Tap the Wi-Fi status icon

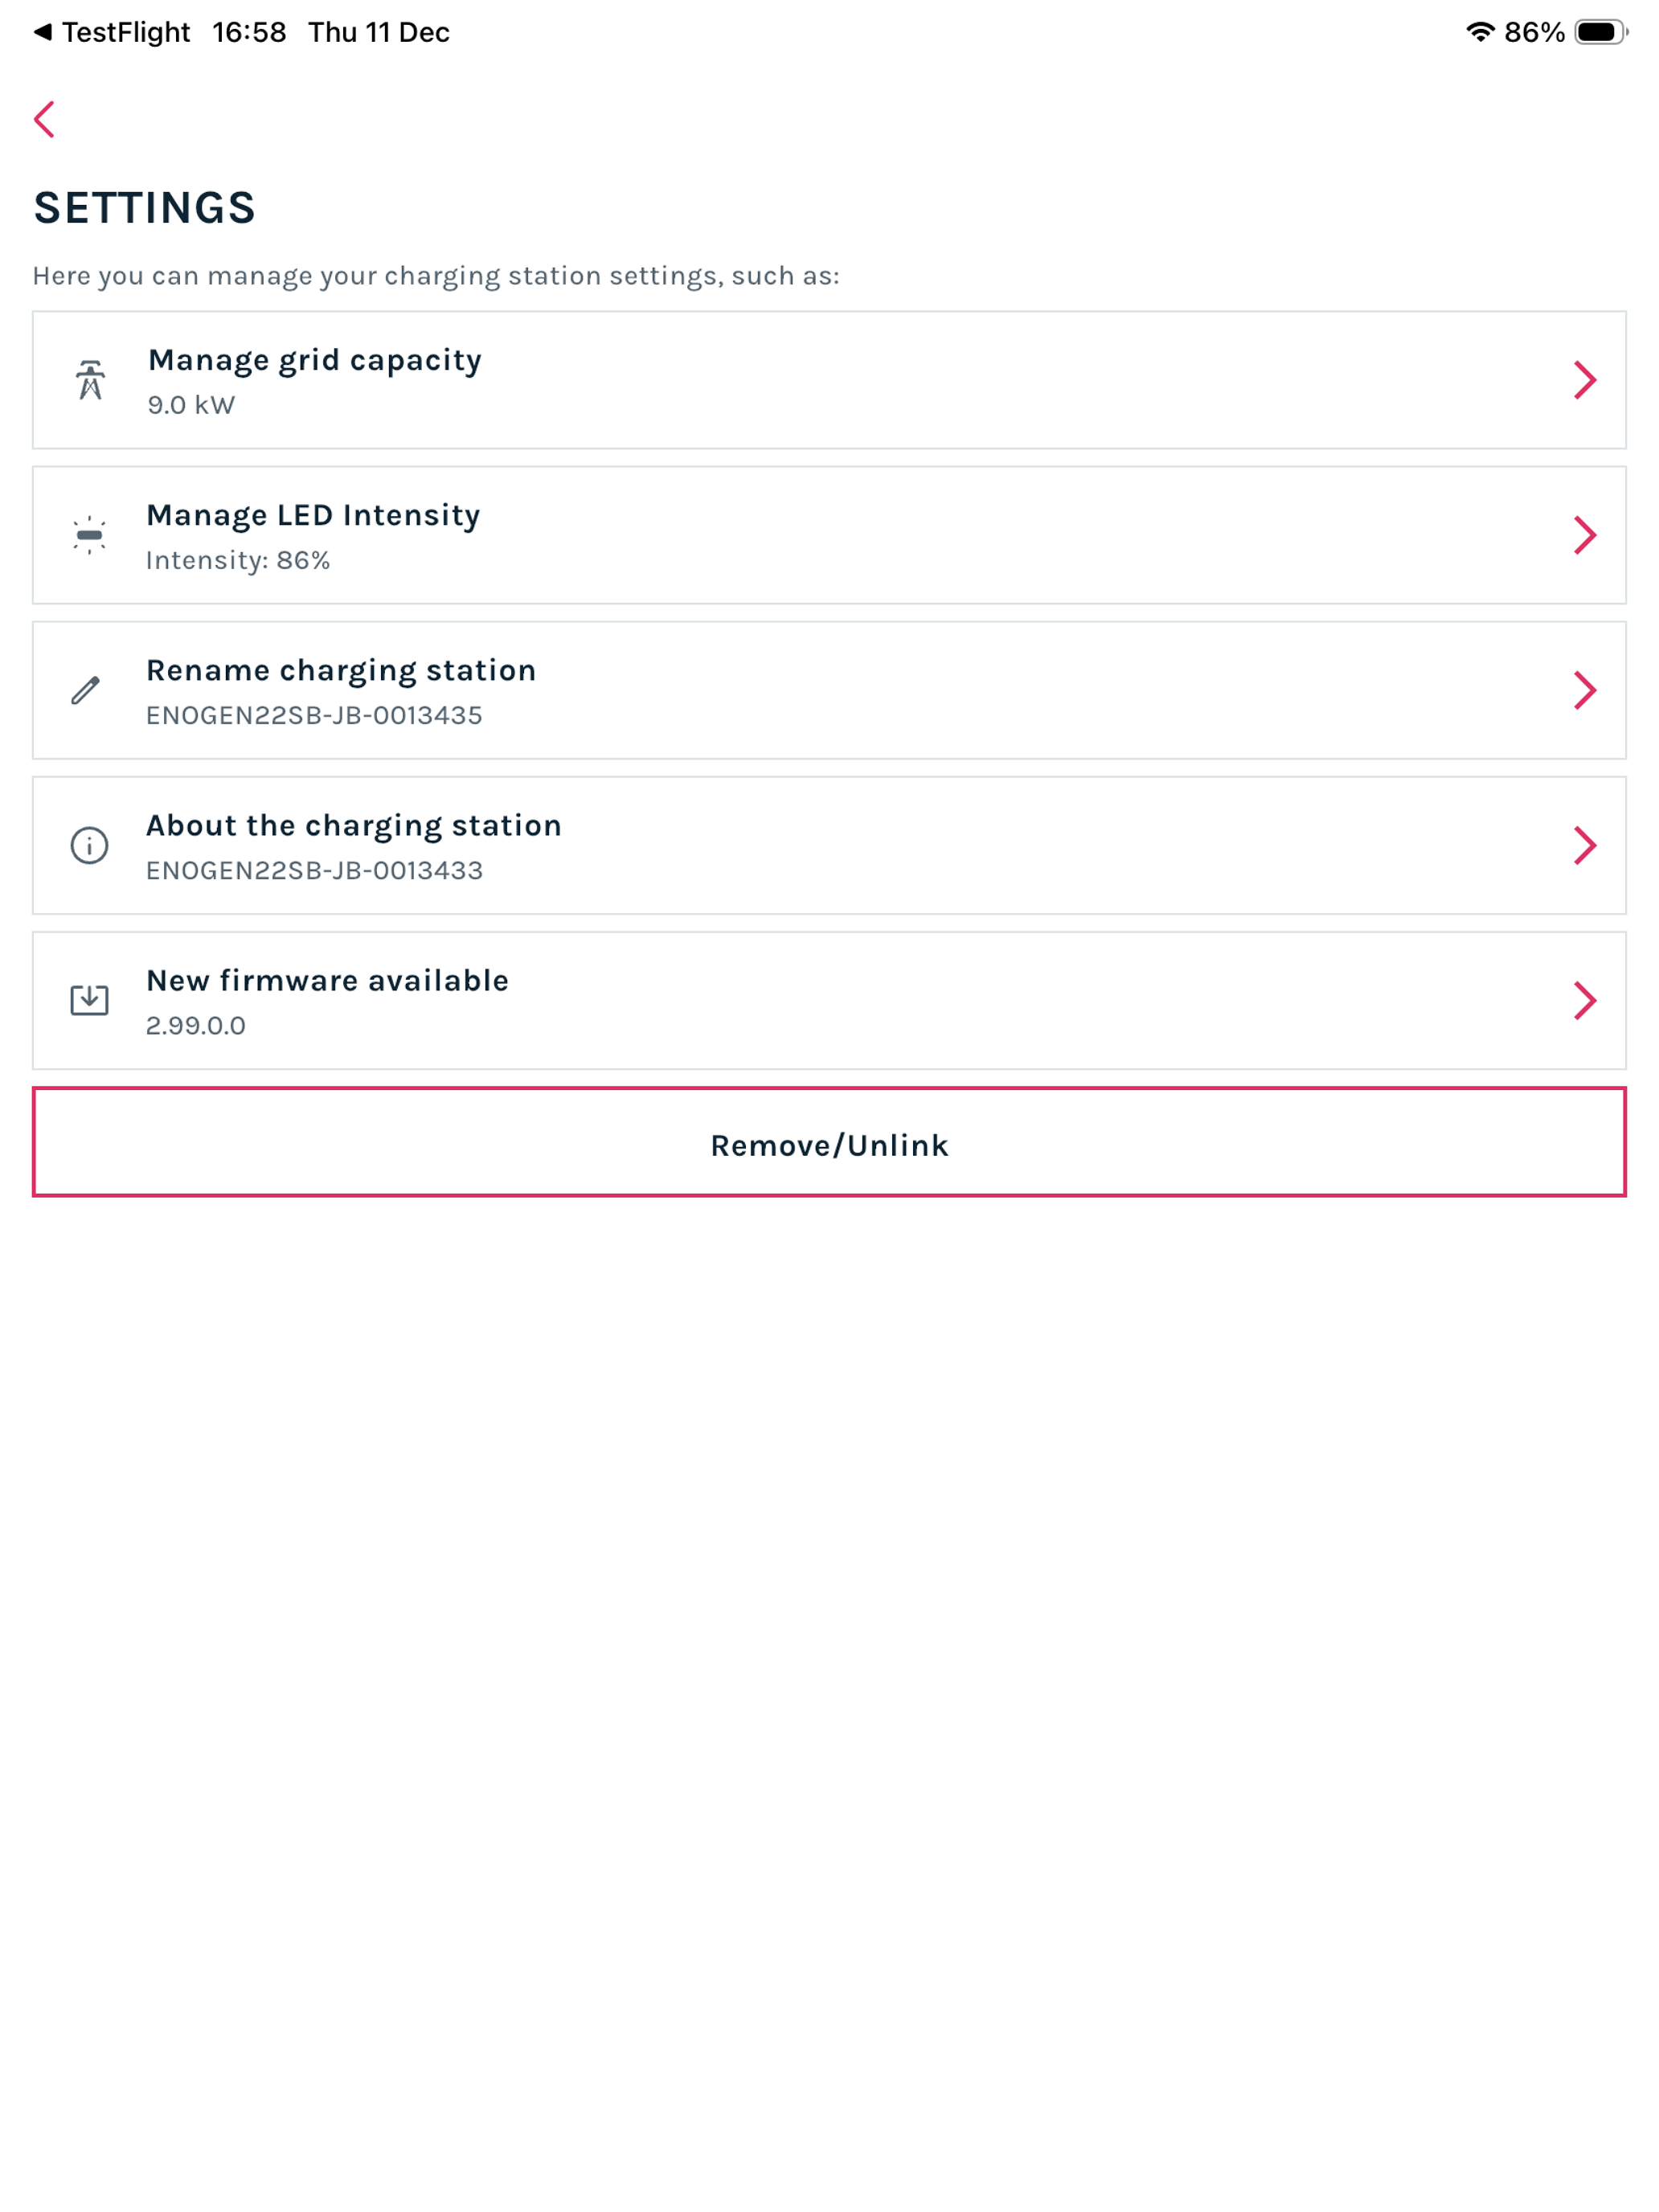[x=1480, y=32]
